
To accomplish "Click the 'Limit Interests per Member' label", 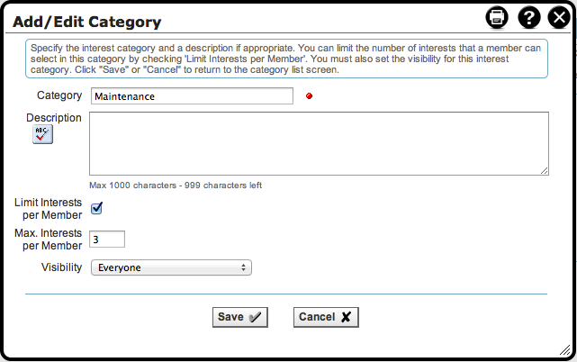I will point(49,209).
